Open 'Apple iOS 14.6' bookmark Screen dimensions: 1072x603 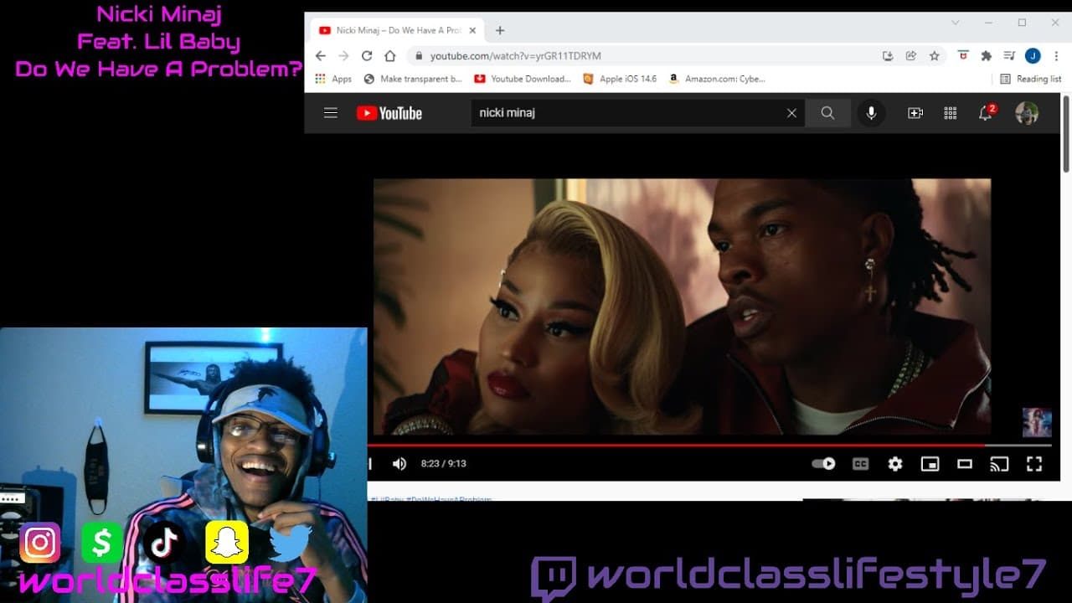click(620, 79)
